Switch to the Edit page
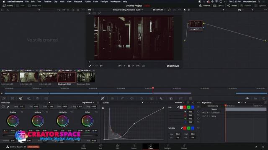The image size is (268, 150). click(117, 147)
